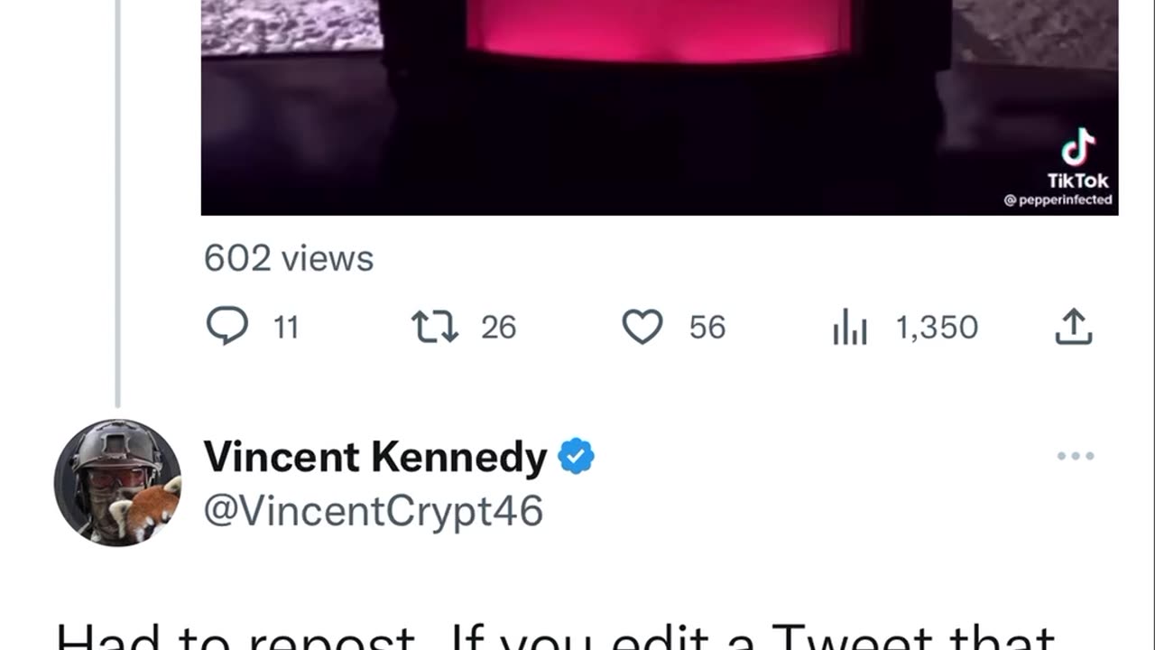Tap the share upload icon
Screen dimensions: 1155x650
pyautogui.click(x=1074, y=327)
